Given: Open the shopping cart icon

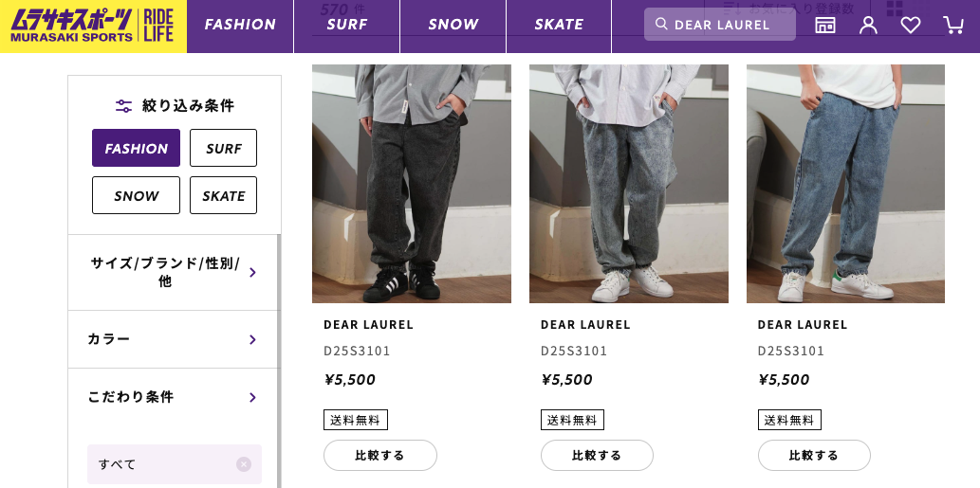Looking at the screenshot, I should coord(952,25).
